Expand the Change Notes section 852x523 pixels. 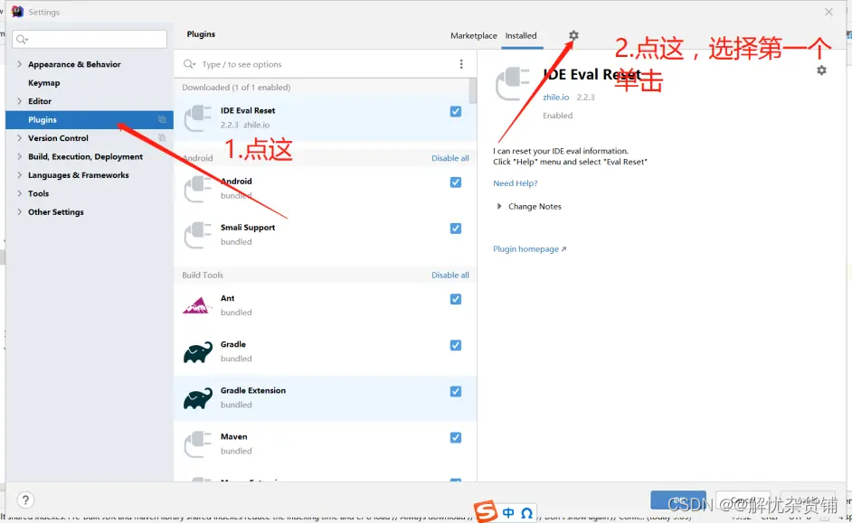point(499,206)
